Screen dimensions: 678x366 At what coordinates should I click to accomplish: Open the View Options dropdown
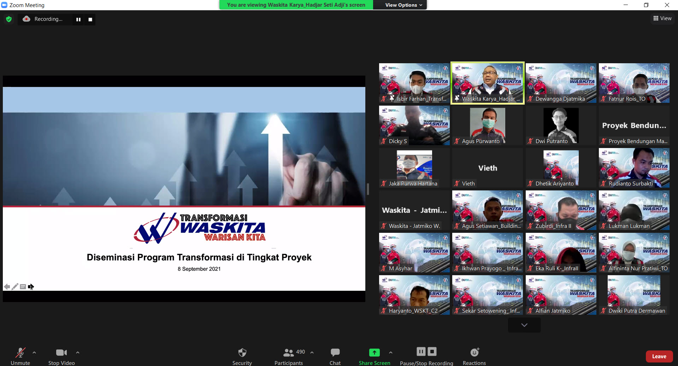coord(403,5)
